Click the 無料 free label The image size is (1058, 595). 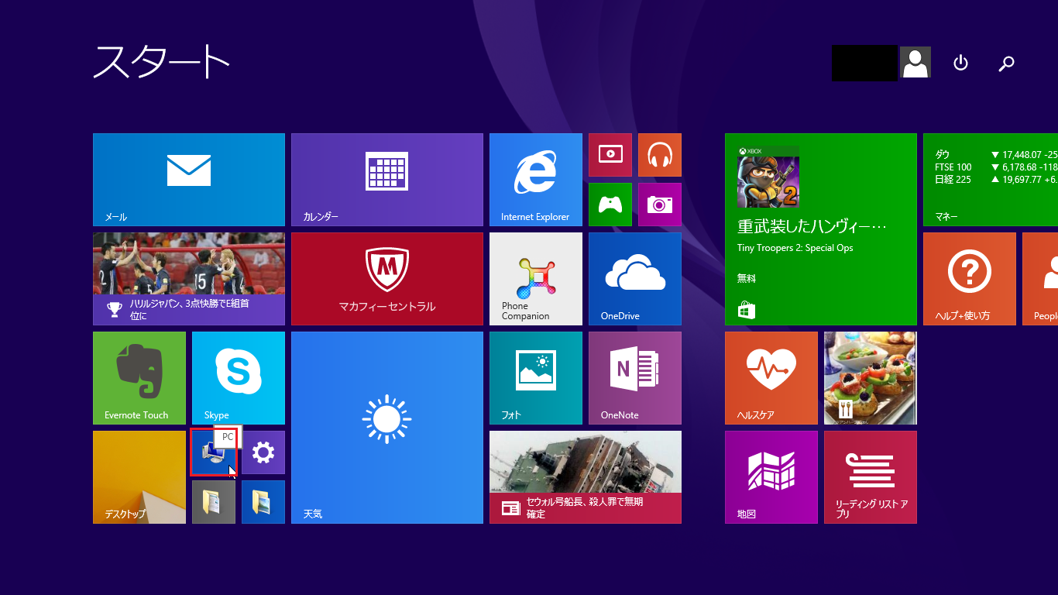(x=747, y=278)
